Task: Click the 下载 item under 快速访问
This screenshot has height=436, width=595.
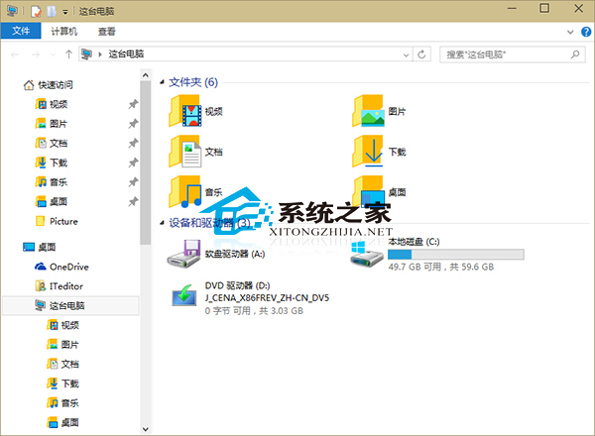Action: pos(52,163)
